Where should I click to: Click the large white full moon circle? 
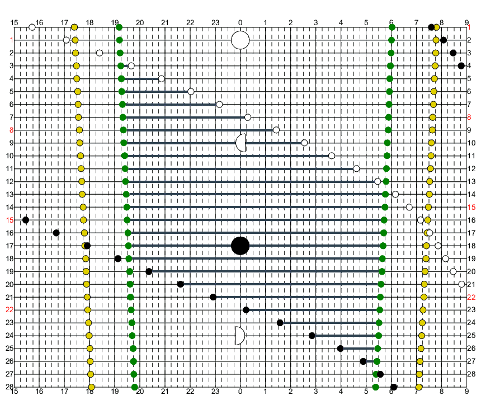pos(240,40)
